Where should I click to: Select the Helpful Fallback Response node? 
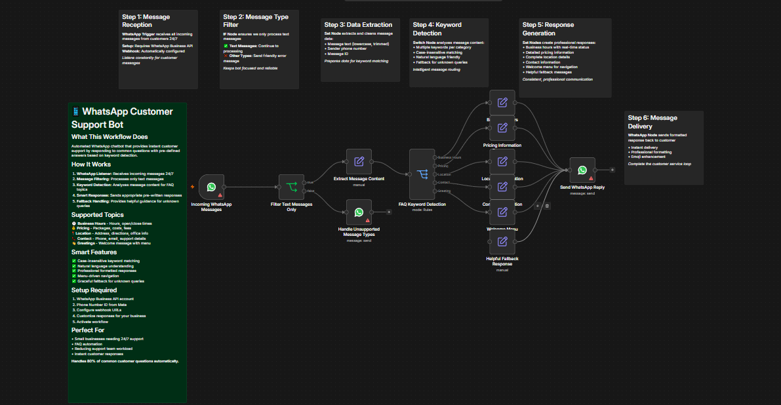[x=502, y=242]
